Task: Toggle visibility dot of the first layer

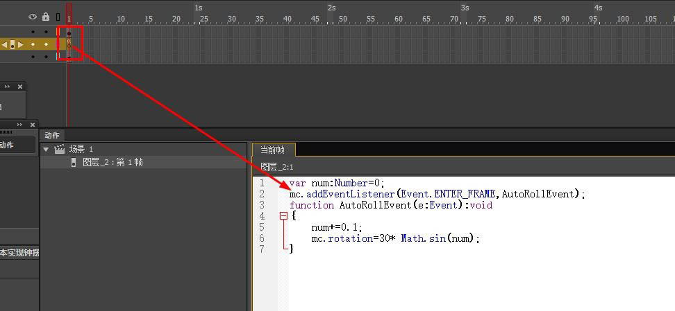Action: coord(33,32)
